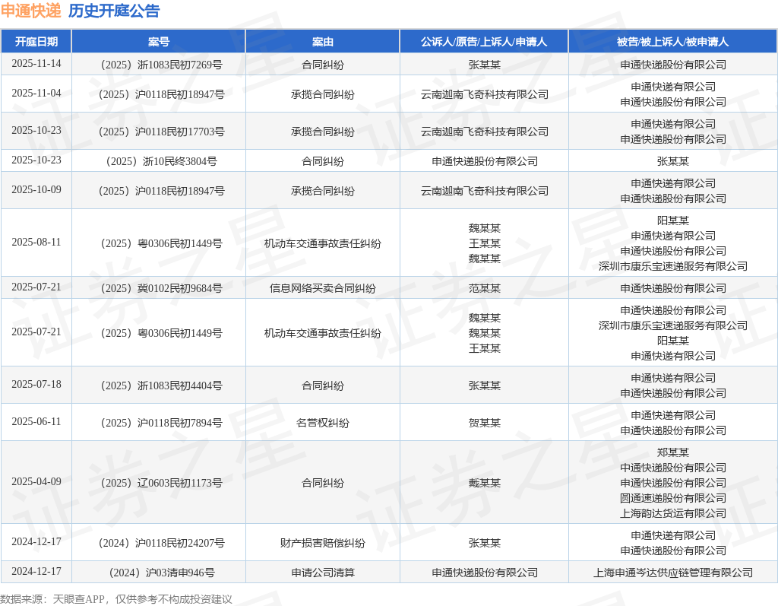The width and height of the screenshot is (778, 606).
Task: Click plaintiff 申通快递股份有限公司 in 申请公司清算 row
Action: click(484, 573)
